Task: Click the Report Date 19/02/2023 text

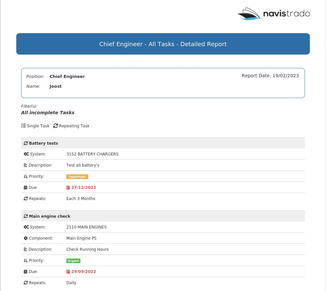Action: pyautogui.click(x=270, y=76)
